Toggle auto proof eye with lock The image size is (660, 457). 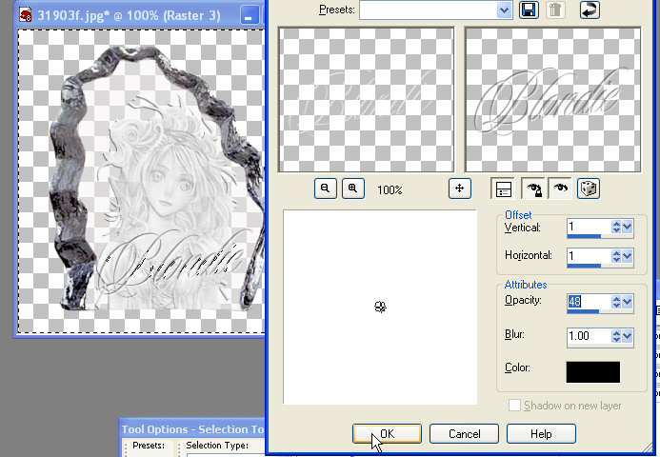pyautogui.click(x=534, y=189)
